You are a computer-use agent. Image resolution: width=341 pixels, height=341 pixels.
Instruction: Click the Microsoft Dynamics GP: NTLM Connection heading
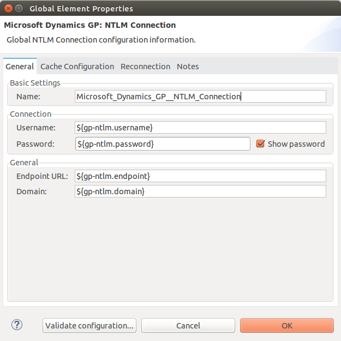[x=90, y=25]
